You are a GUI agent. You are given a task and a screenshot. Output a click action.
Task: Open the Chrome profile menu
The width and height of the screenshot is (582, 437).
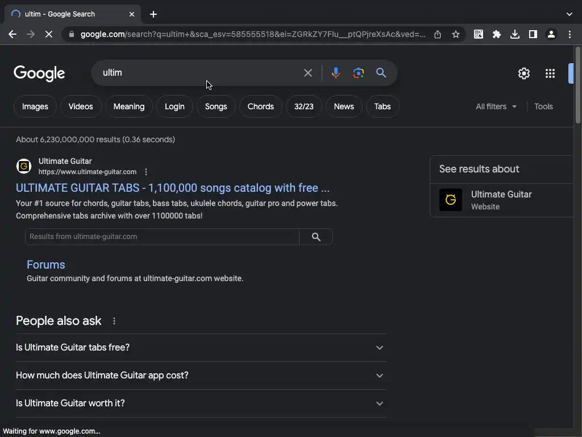click(x=551, y=34)
